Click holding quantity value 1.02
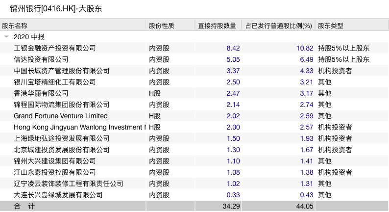 point(233,184)
